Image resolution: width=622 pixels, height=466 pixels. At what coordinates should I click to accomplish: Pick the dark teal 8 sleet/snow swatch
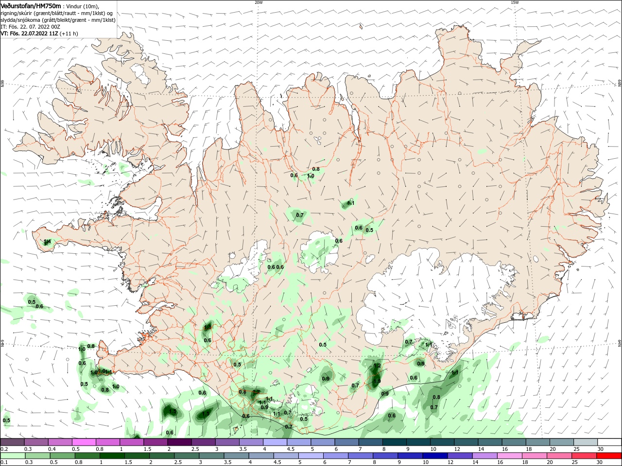click(x=395, y=442)
